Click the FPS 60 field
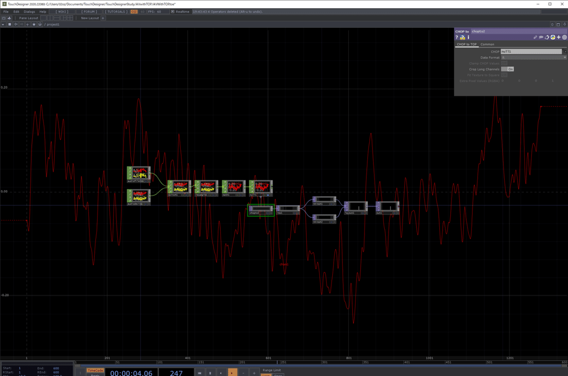Screen dimensions: 568x376 point(158,11)
